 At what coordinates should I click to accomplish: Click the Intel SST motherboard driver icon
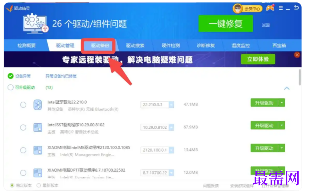click(x=38, y=127)
